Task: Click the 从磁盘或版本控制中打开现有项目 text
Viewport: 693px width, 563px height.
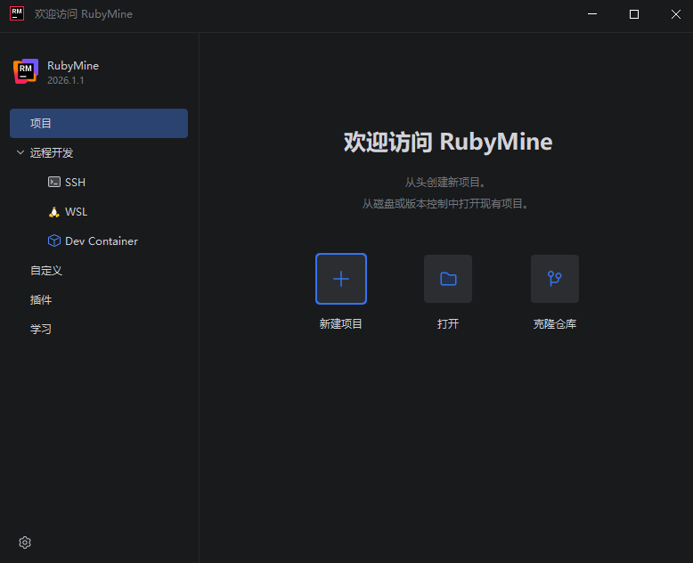Action: click(445, 204)
